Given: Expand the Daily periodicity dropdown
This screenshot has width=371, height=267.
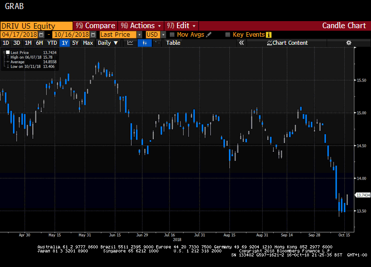Looking at the screenshot, I should (108, 43).
